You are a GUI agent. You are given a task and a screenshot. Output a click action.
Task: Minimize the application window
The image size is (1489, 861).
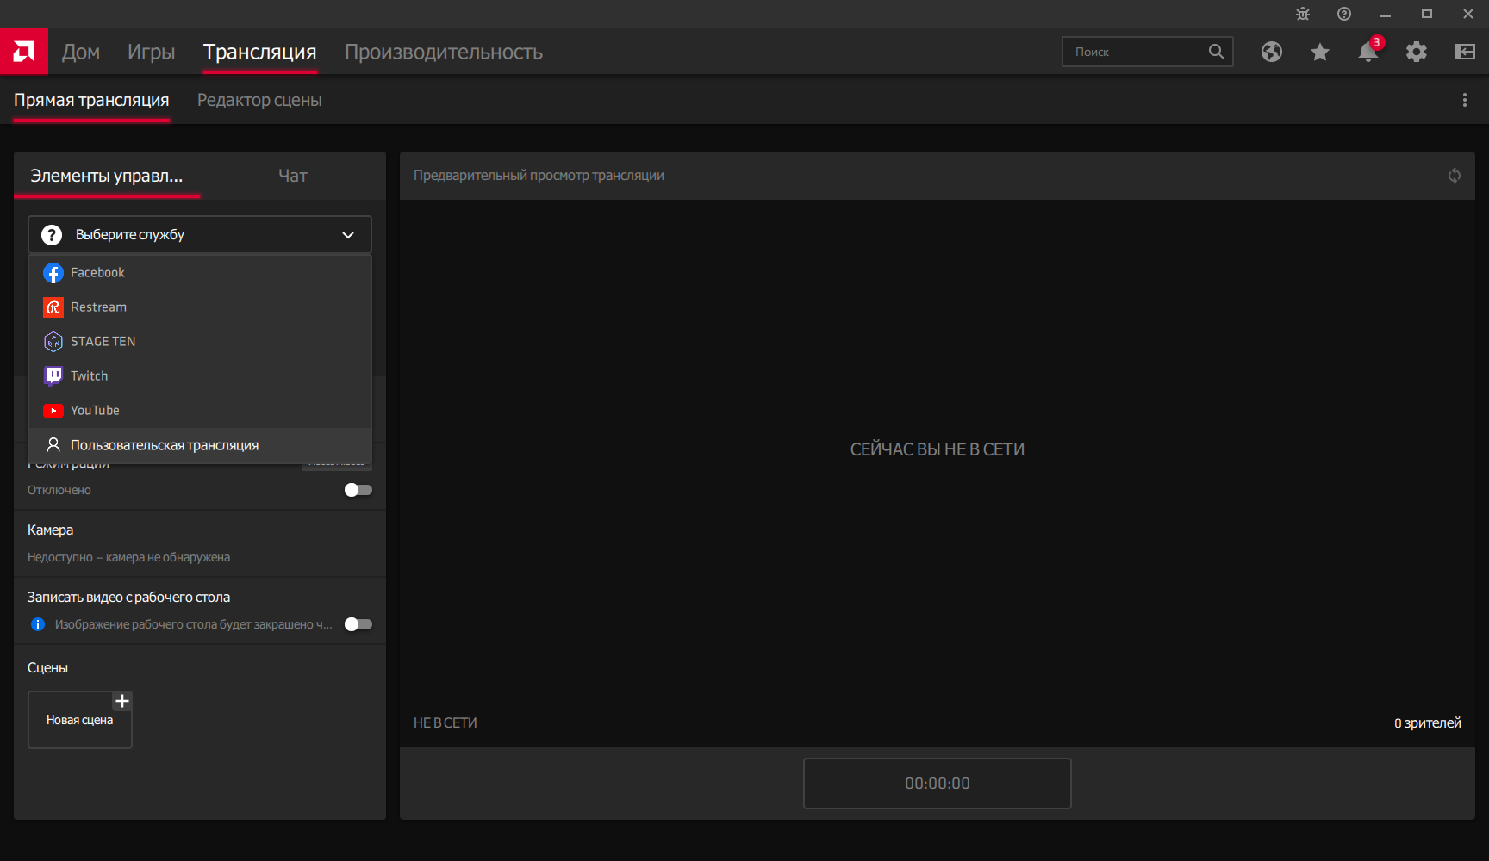pos(1386,14)
